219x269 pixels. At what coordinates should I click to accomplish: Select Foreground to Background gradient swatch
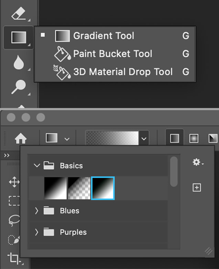tap(55, 188)
